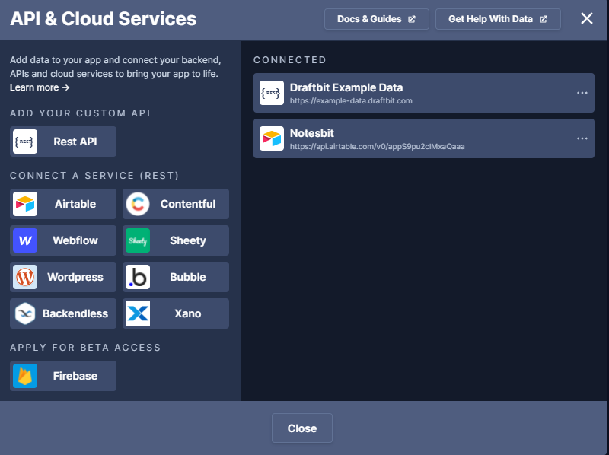Click the Backendless hexagon logo icon
This screenshot has width=609, height=455.
click(x=25, y=313)
